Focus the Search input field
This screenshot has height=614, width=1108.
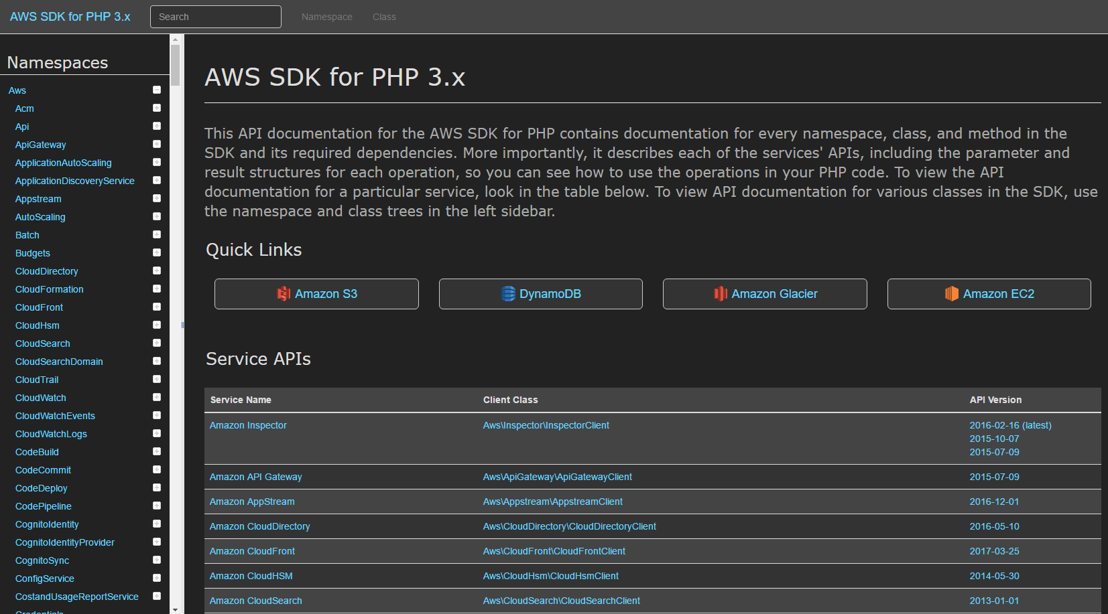pos(216,17)
